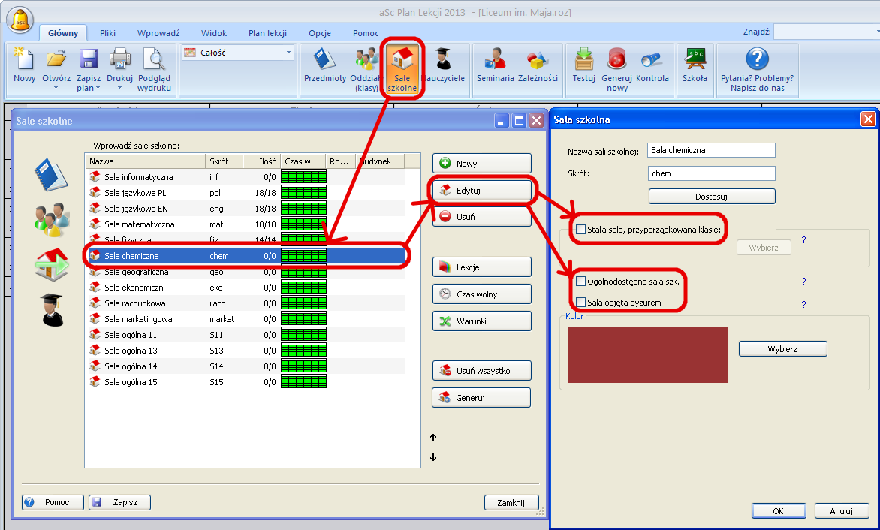Click the dark red color swatch

(x=648, y=354)
